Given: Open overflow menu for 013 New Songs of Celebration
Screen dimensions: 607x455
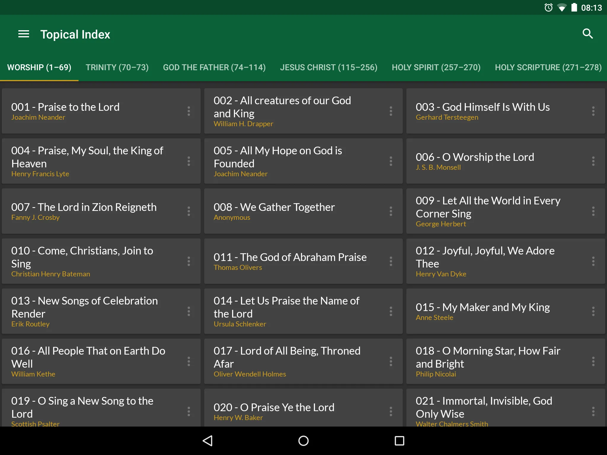Looking at the screenshot, I should pos(189,311).
